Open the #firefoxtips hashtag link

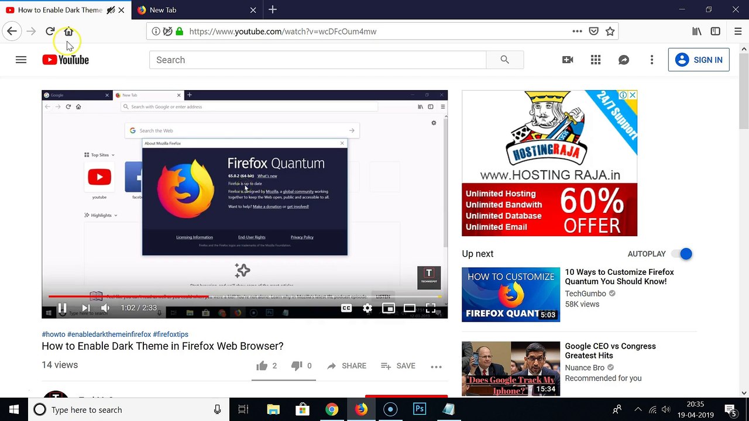tap(170, 334)
